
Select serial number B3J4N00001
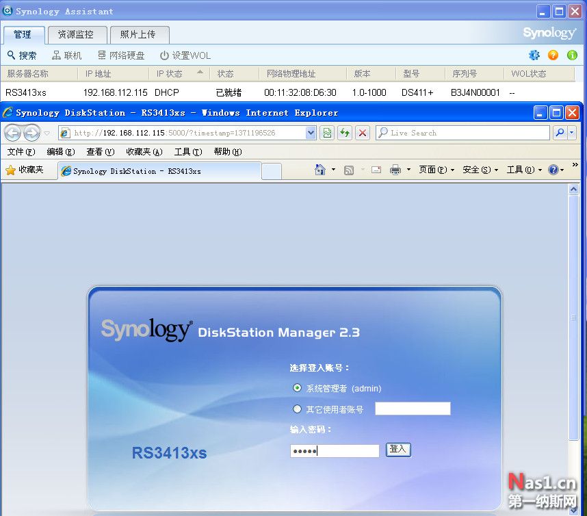point(475,92)
